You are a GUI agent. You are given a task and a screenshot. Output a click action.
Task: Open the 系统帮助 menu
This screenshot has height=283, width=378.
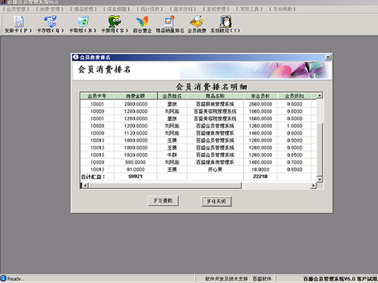(282, 9)
